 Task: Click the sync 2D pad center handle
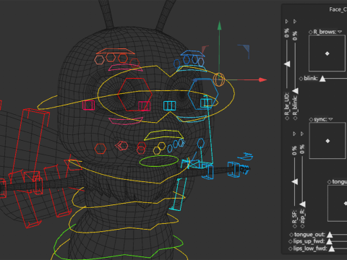327,141
